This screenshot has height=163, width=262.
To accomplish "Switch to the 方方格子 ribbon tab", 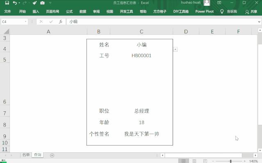I will 160,11.
